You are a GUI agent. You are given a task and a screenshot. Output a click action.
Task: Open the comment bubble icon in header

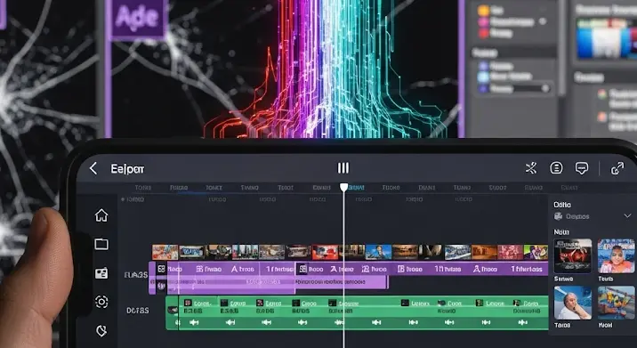point(582,168)
